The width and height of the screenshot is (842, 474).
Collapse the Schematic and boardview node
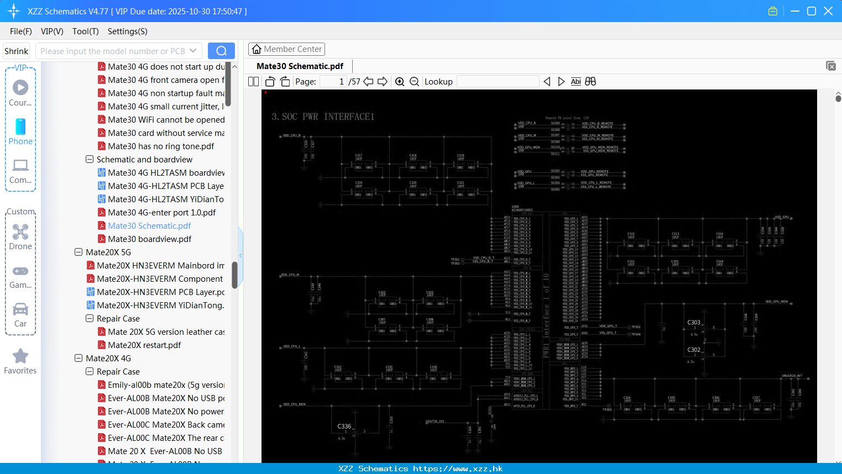pyautogui.click(x=90, y=159)
